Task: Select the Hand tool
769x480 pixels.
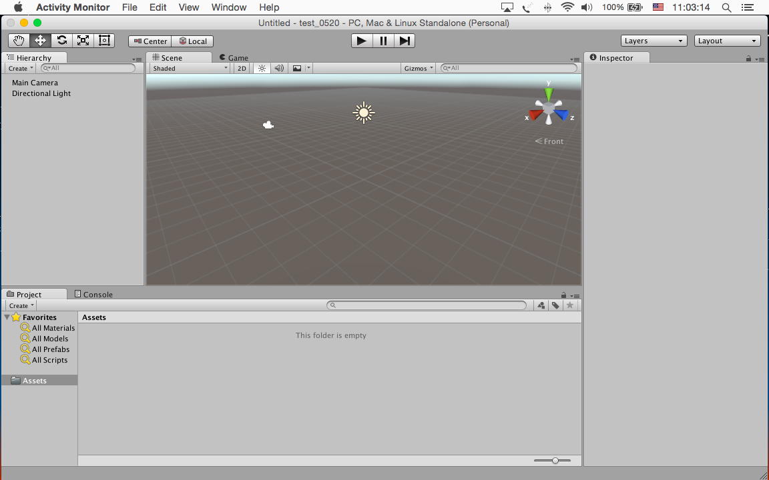Action: click(19, 41)
